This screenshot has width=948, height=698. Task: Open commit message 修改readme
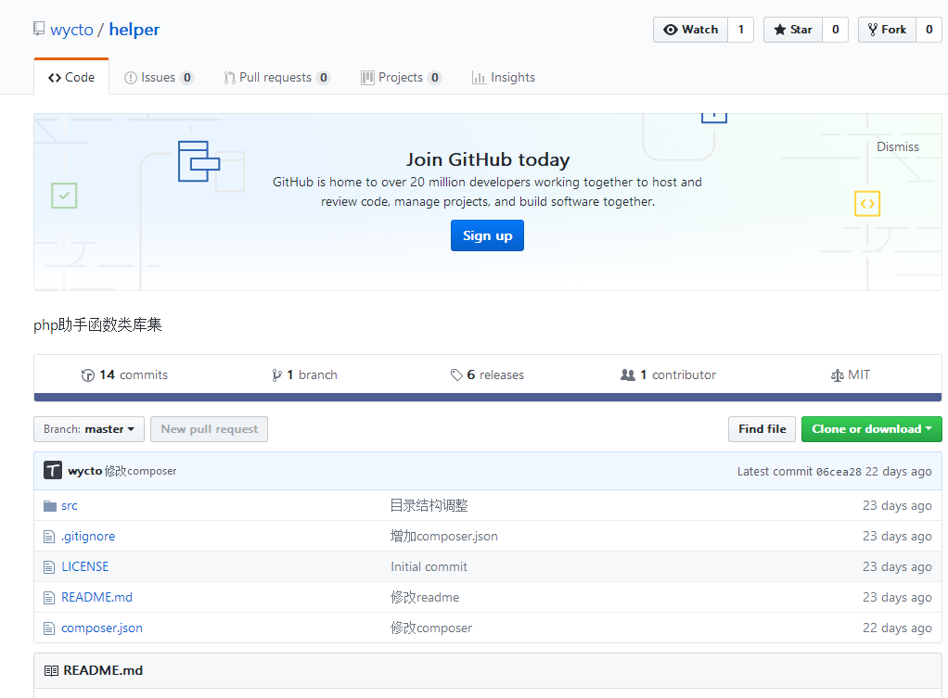pos(425,598)
